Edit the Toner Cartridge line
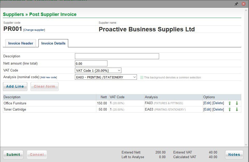 (x=207, y=109)
